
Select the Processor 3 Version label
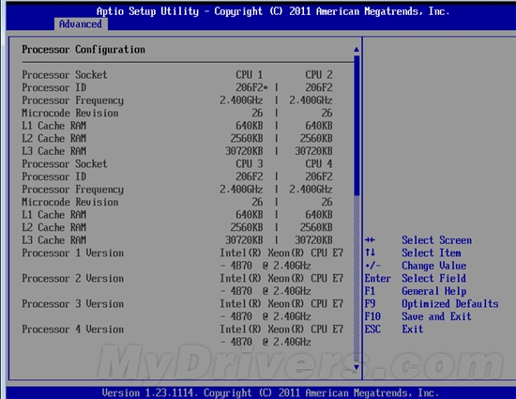click(x=73, y=303)
